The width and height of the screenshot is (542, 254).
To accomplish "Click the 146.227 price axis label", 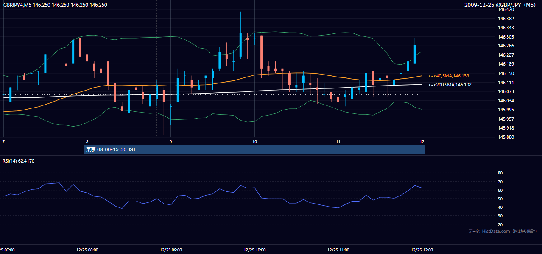I will [x=506, y=55].
